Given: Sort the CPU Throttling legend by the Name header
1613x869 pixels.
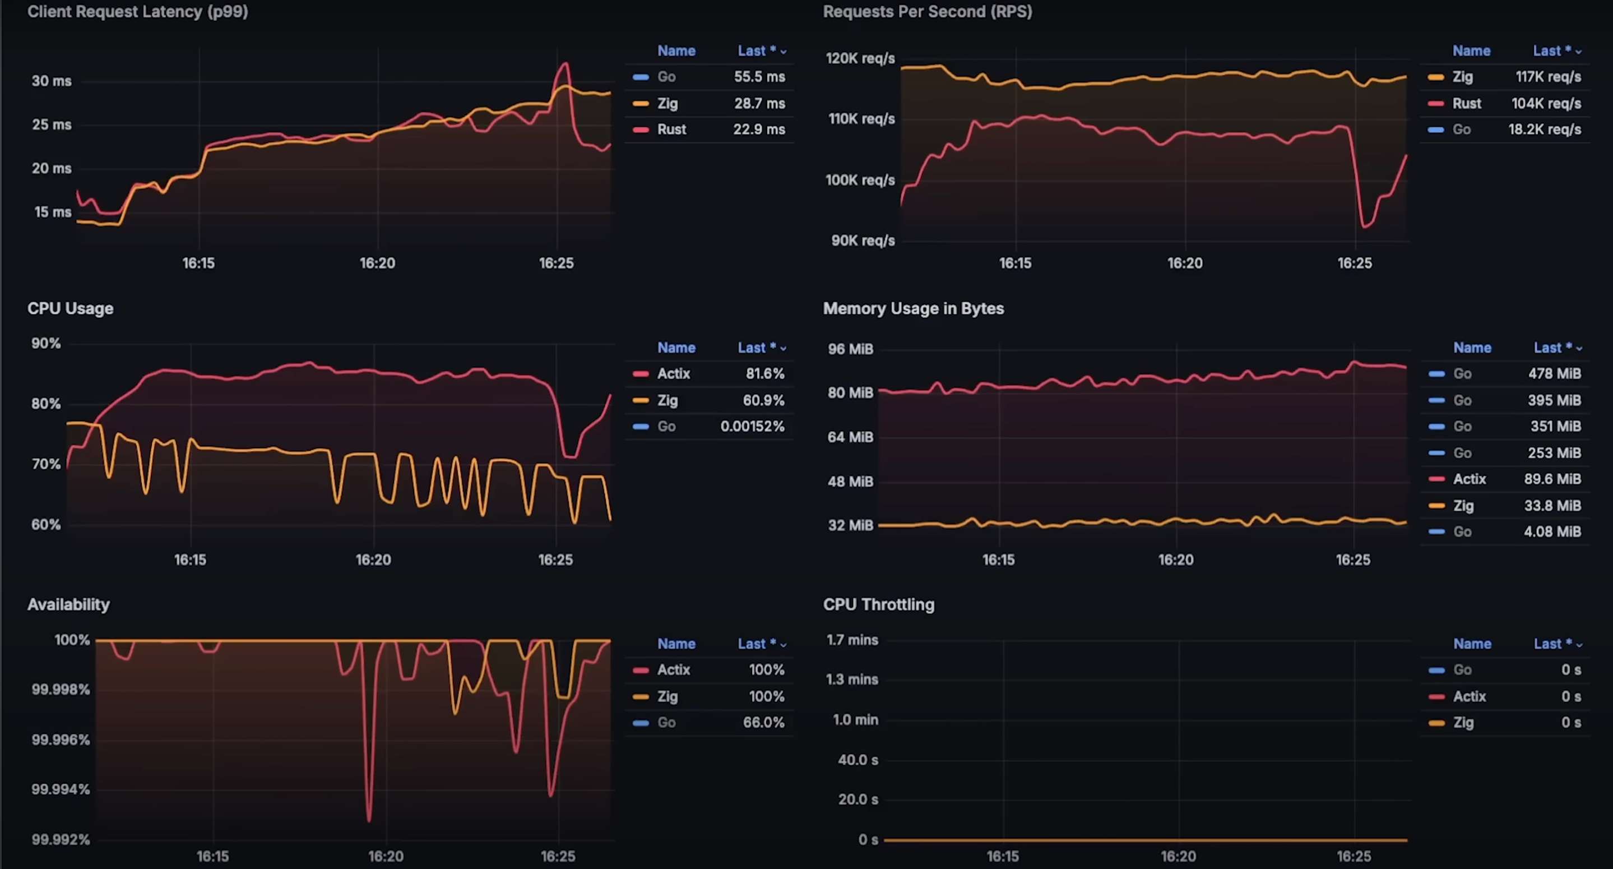Looking at the screenshot, I should pos(1472,644).
